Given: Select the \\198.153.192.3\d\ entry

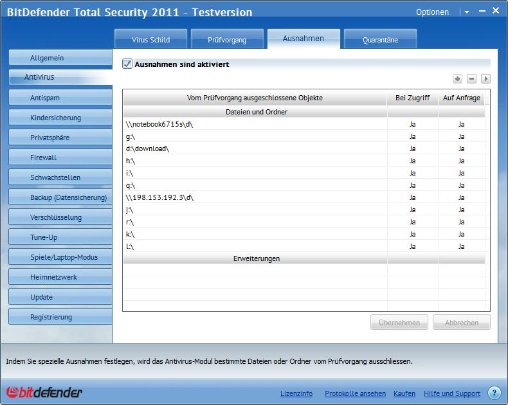Looking at the screenshot, I should point(304,197).
